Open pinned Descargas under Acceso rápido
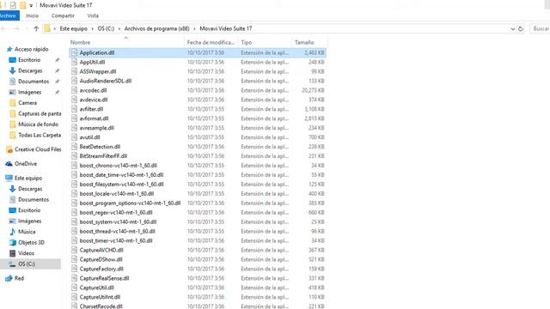This screenshot has width=550, height=309. [x=30, y=70]
